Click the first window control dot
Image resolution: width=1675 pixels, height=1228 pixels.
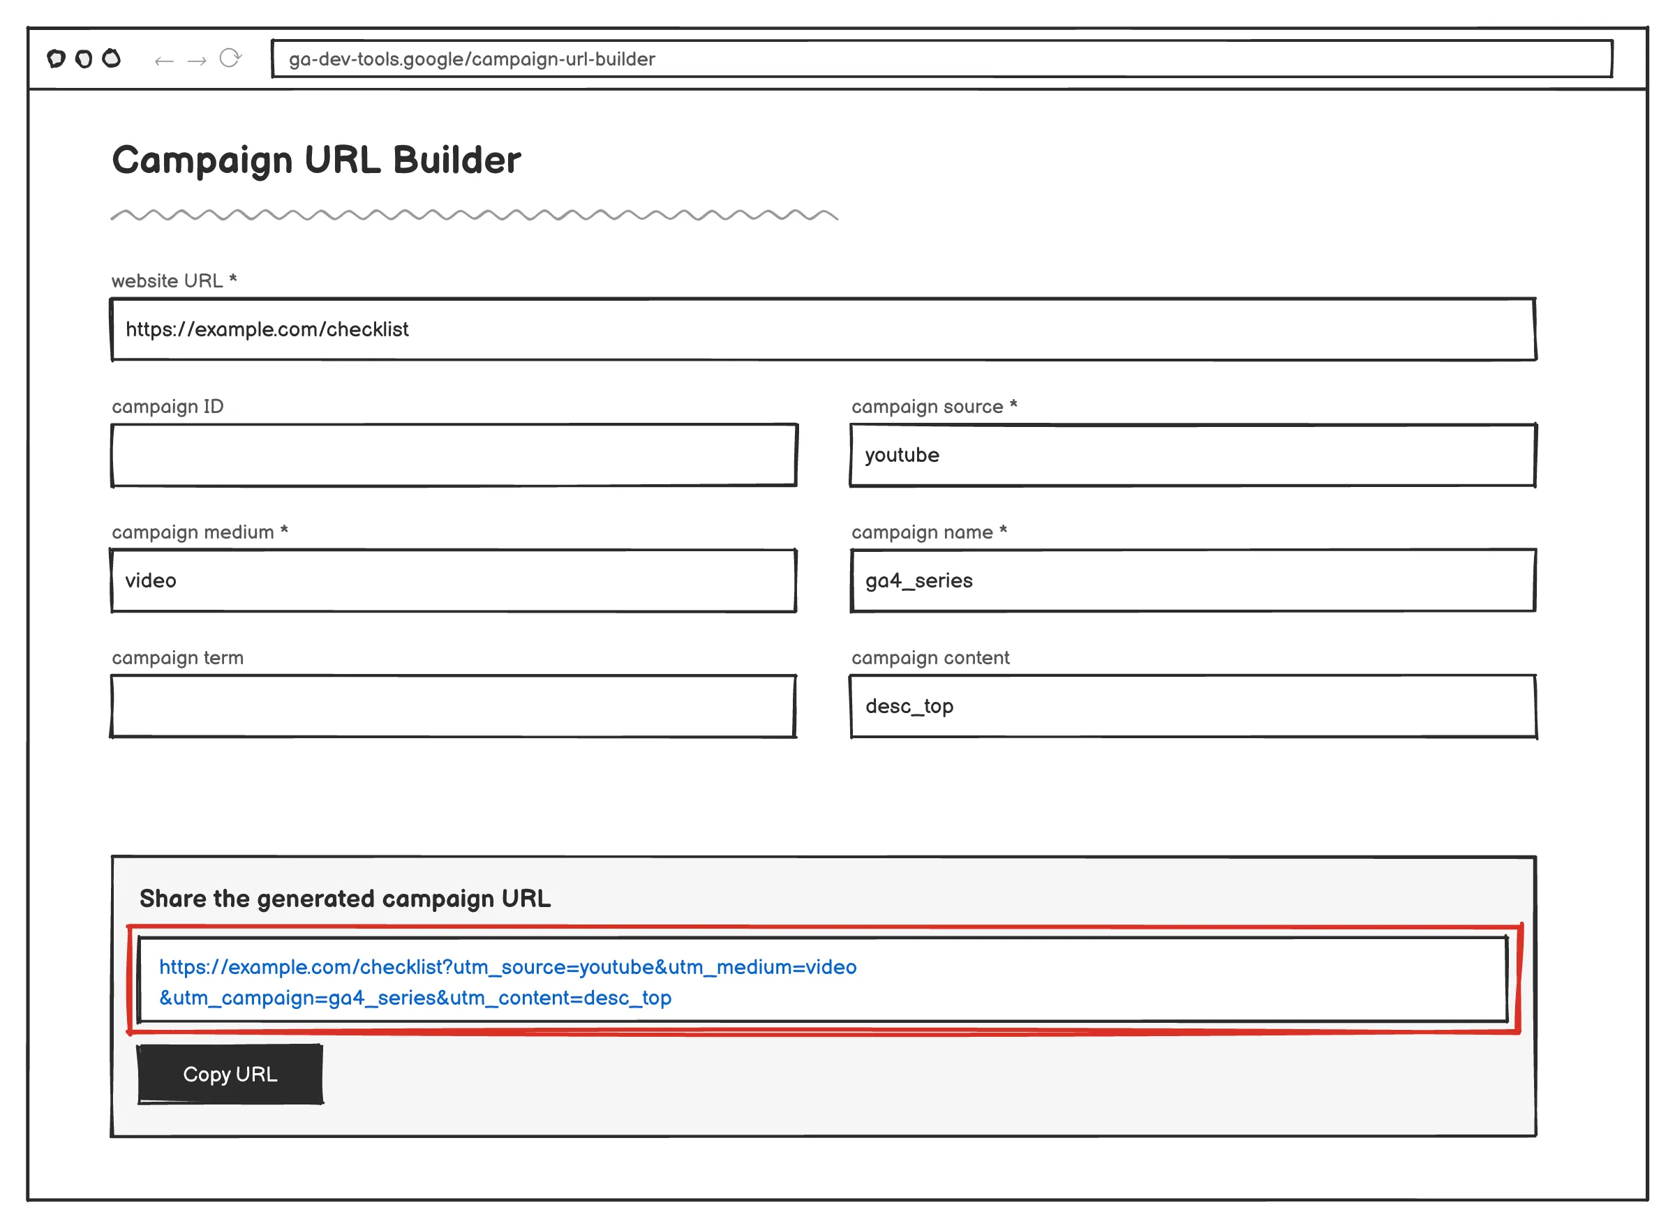click(57, 59)
